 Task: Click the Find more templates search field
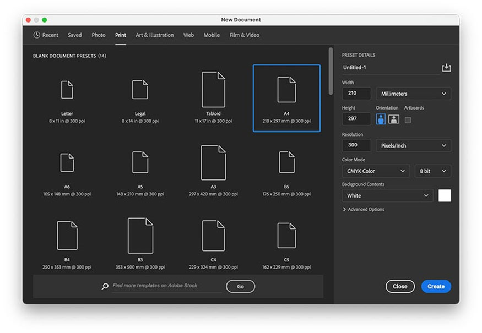coord(166,286)
